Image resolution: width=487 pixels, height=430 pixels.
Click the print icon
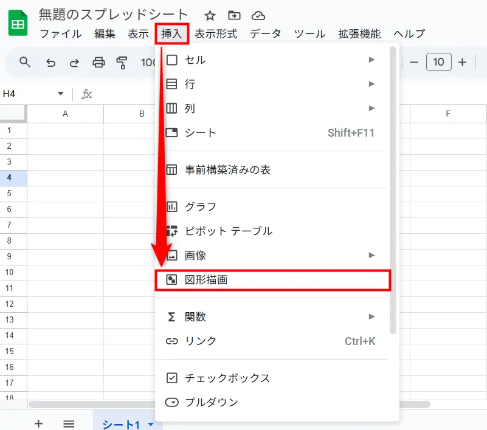pyautogui.click(x=98, y=62)
